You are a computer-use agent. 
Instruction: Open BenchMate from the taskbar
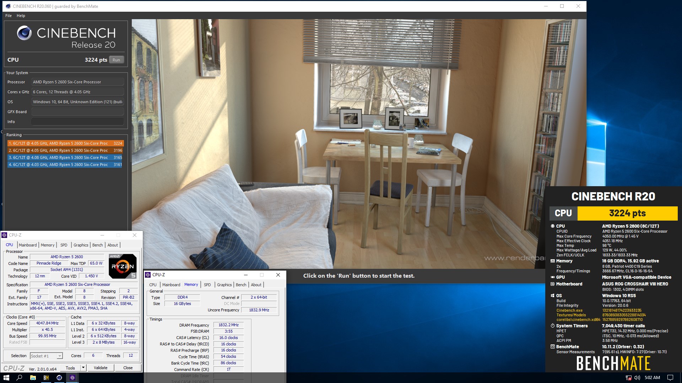46,378
